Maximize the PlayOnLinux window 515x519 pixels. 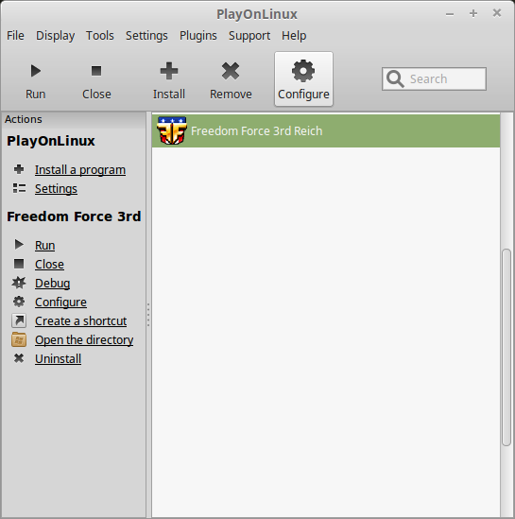(x=473, y=13)
